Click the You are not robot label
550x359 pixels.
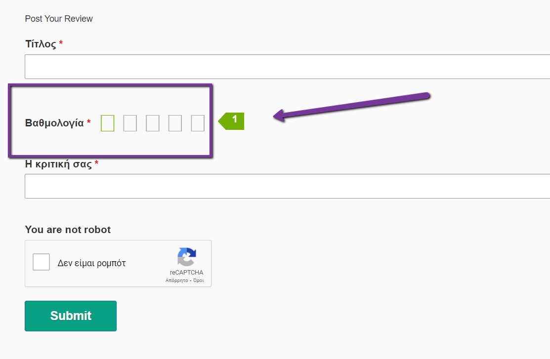[68, 230]
